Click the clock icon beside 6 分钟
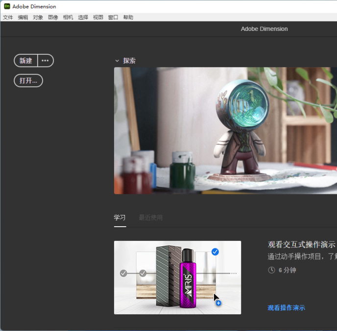The width and height of the screenshot is (337, 331). (272, 270)
